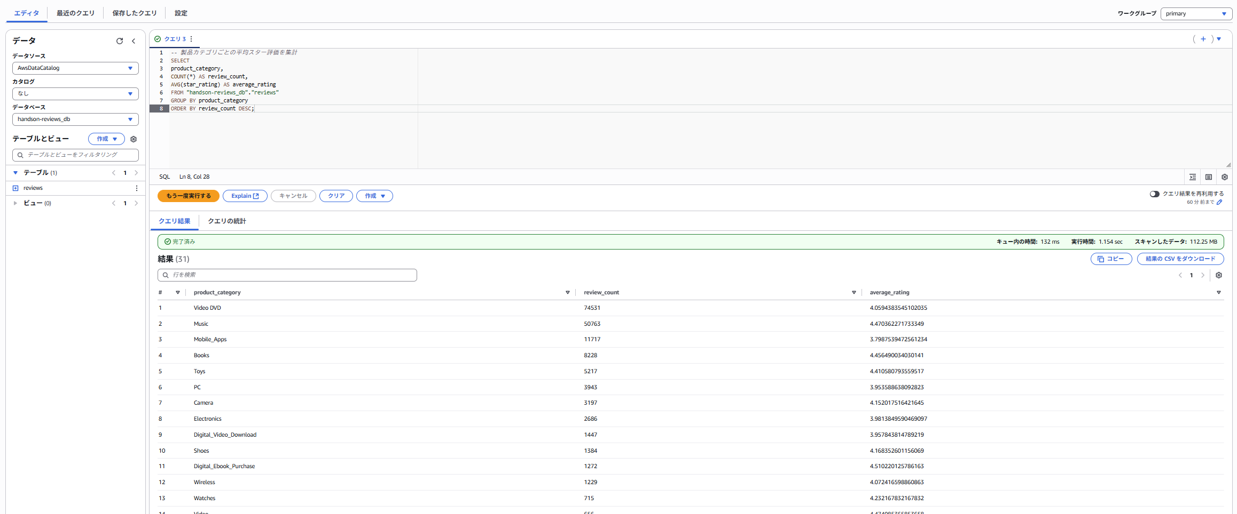Open Explain plan link
Image resolution: width=1237 pixels, height=514 pixels.
(245, 196)
